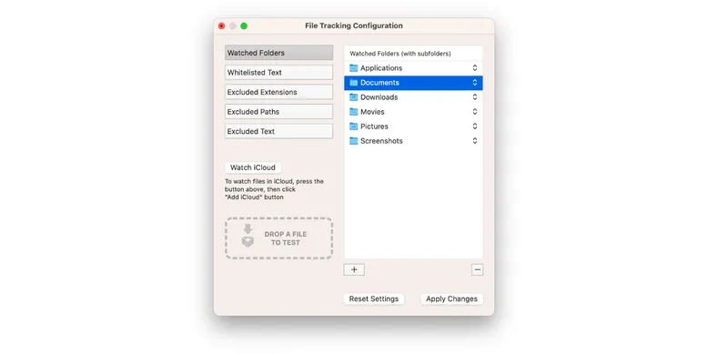The height and width of the screenshot is (354, 708).
Task: Click the Pictures folder icon
Action: (x=354, y=126)
